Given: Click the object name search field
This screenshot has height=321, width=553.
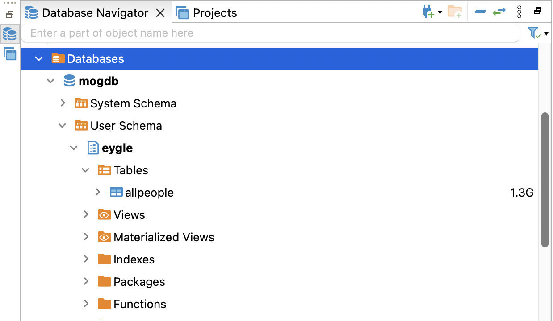Looking at the screenshot, I should (x=268, y=33).
